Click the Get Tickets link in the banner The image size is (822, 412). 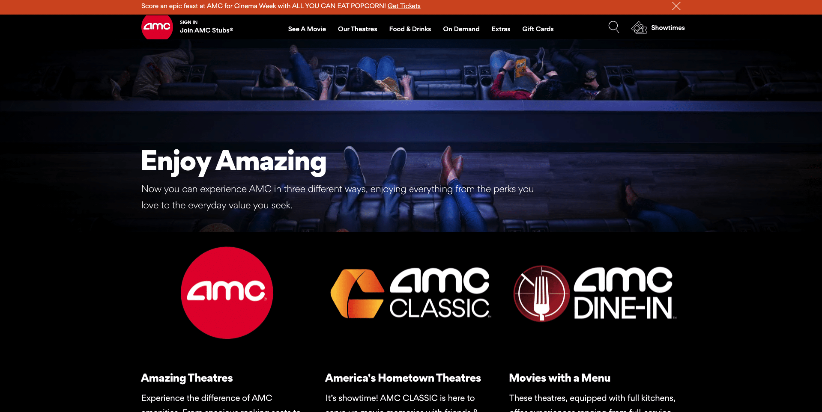pyautogui.click(x=404, y=6)
